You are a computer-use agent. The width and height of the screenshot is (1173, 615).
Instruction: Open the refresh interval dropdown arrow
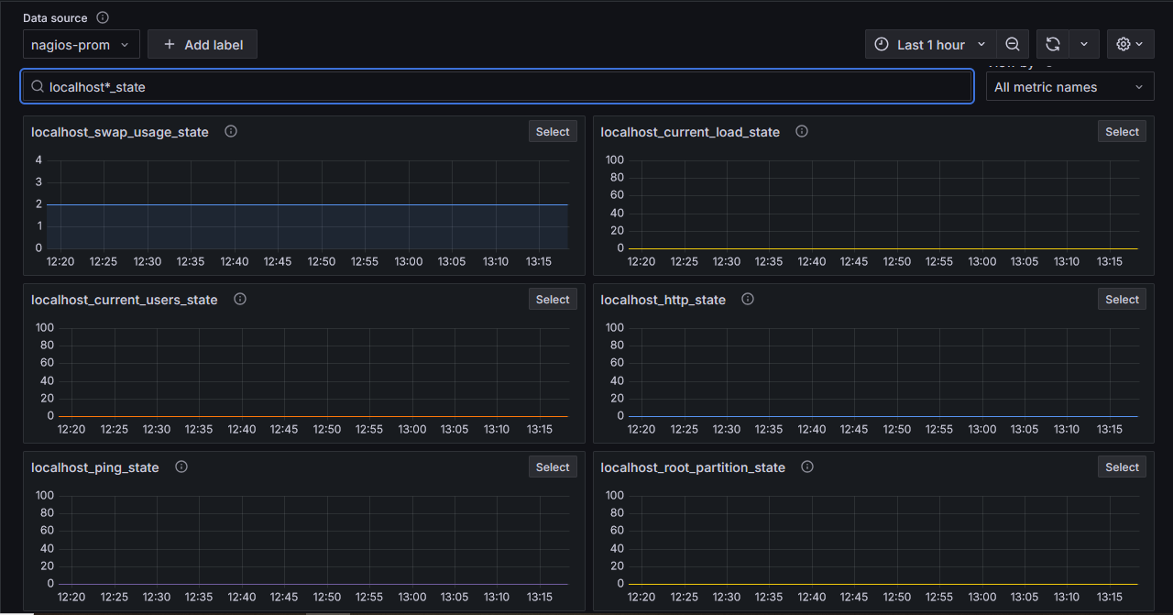[1084, 44]
